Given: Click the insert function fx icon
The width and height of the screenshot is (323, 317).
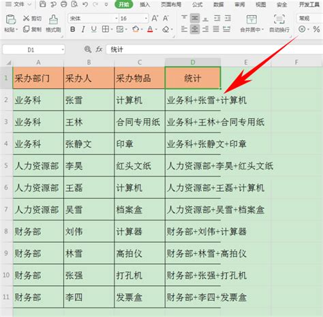Looking at the screenshot, I should click(99, 49).
